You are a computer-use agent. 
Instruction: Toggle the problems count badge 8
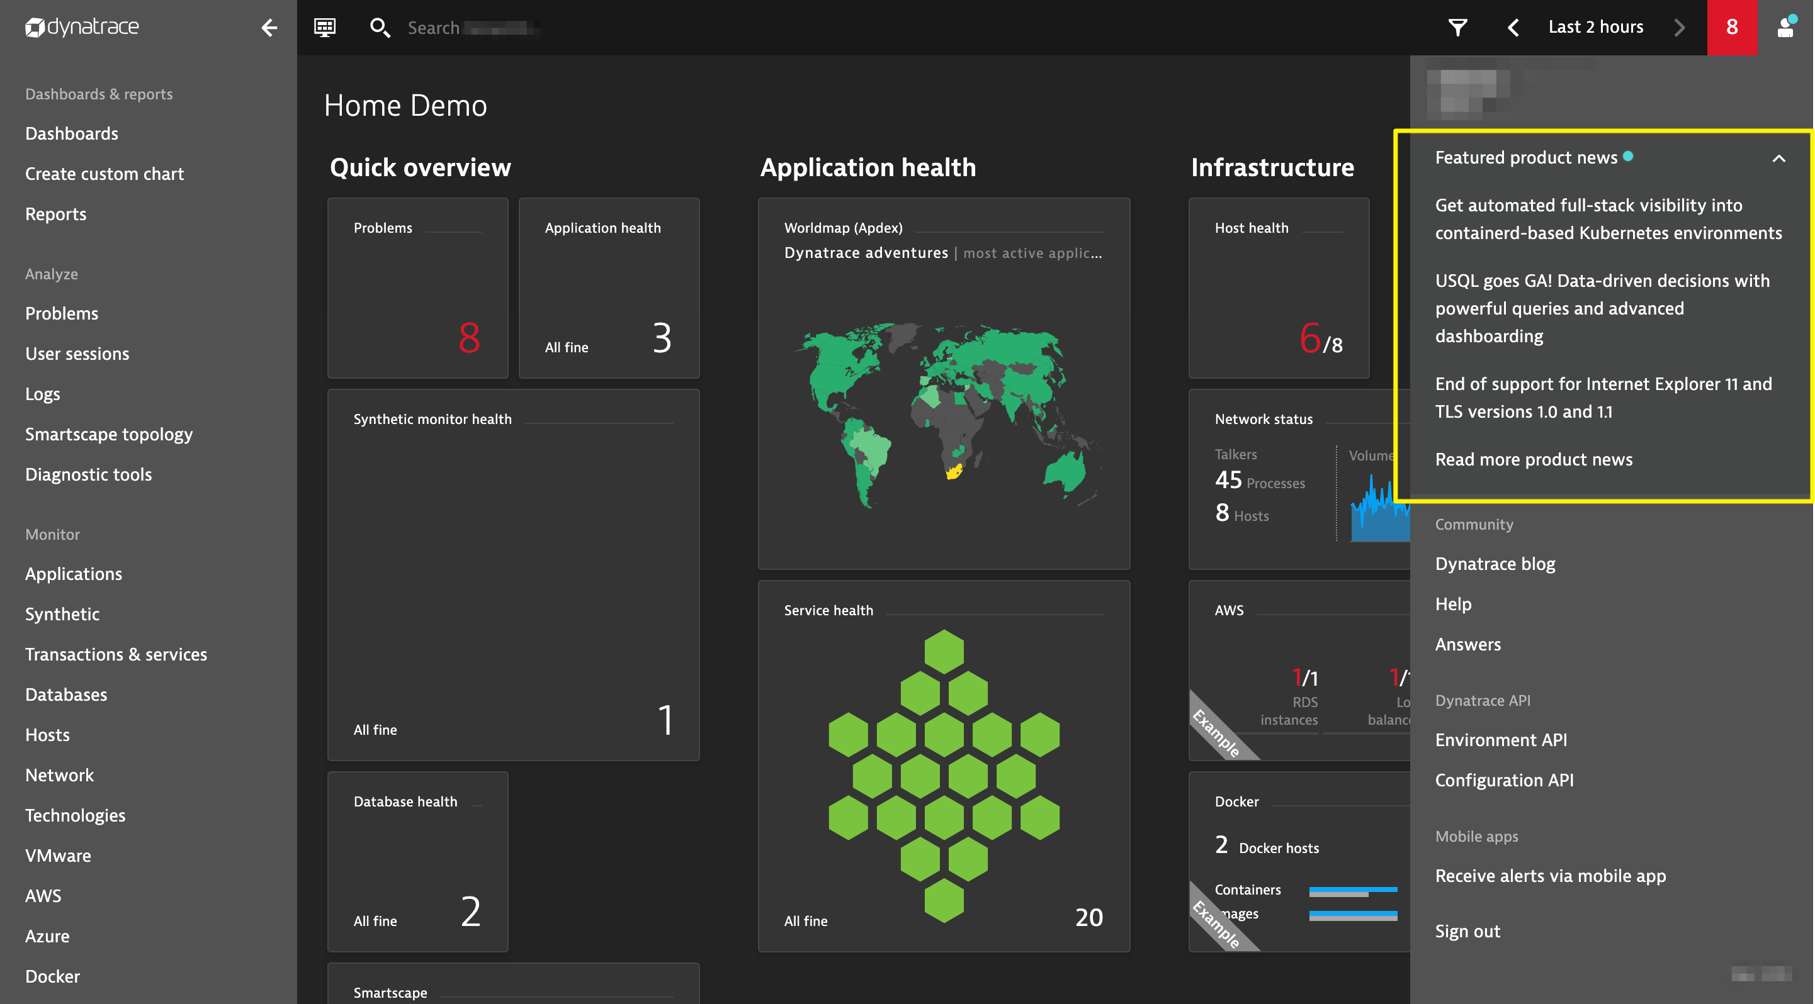[1732, 27]
